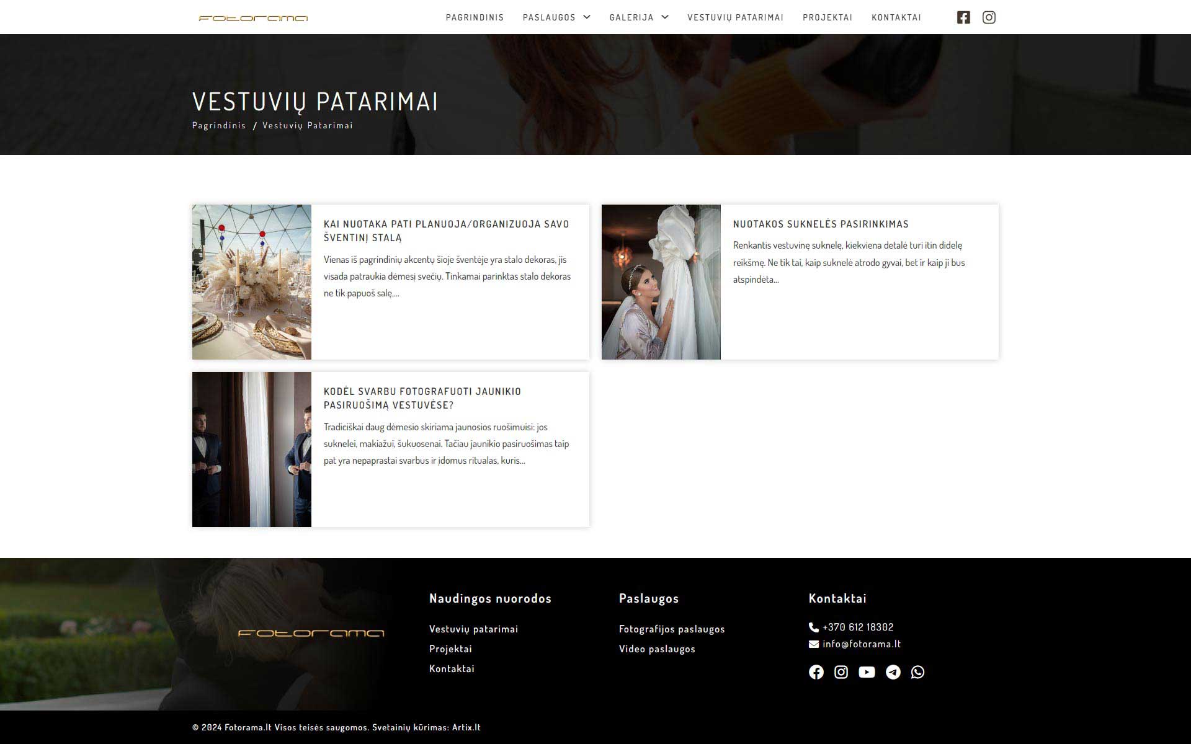Open the footer Telegram icon
This screenshot has width=1191, height=744.
tap(893, 672)
